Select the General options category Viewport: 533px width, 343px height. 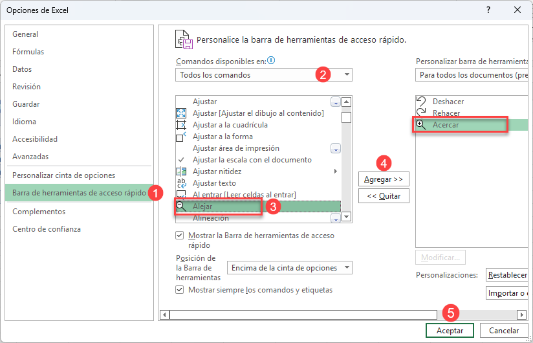click(x=79, y=34)
